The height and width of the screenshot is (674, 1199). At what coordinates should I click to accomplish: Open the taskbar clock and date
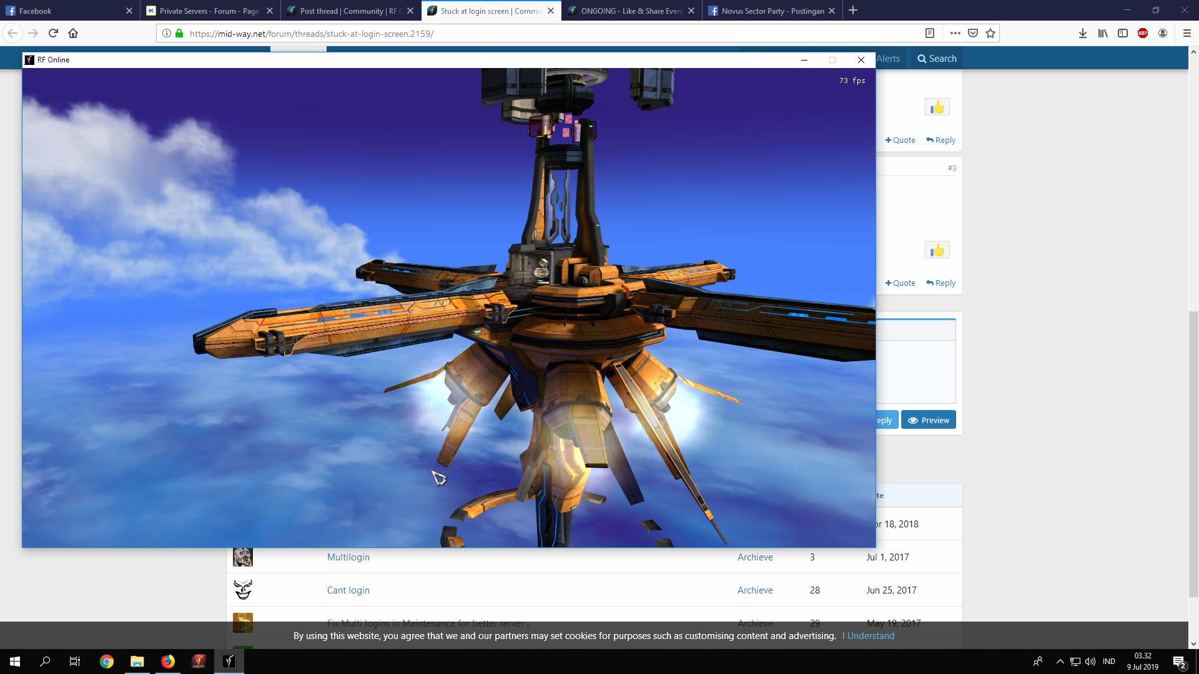1143,662
